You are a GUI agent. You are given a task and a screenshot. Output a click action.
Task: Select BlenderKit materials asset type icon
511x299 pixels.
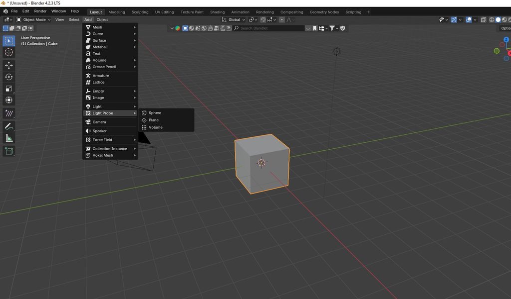click(191, 28)
